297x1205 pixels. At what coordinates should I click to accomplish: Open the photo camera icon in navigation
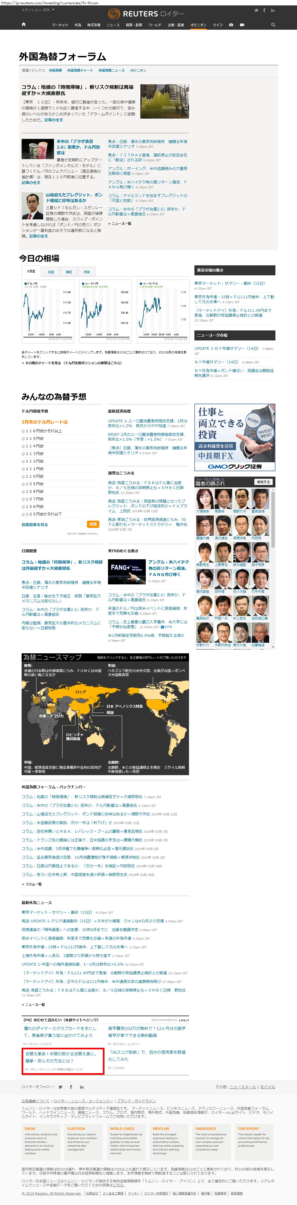(x=231, y=25)
